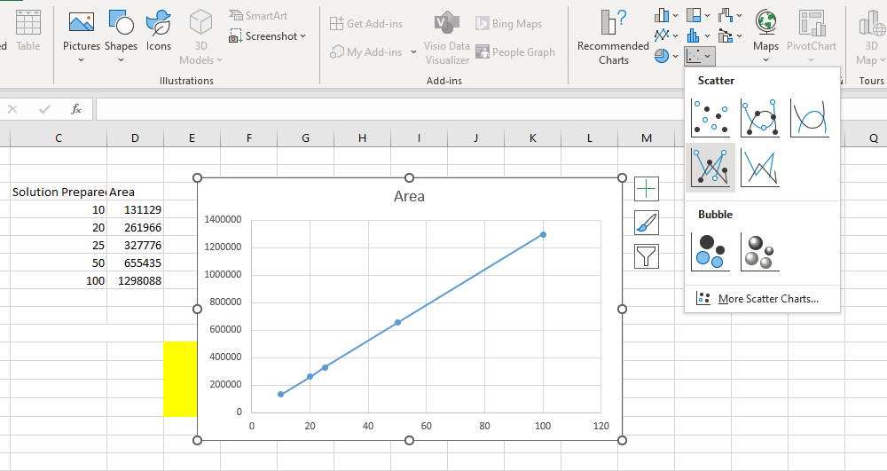Insert the Bubble chart type
Image resolution: width=887 pixels, height=471 pixels.
(x=710, y=251)
